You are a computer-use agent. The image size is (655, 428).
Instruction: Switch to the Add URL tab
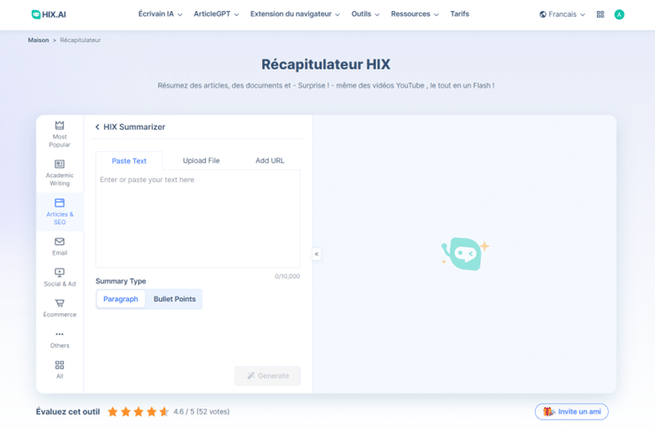pyautogui.click(x=270, y=160)
